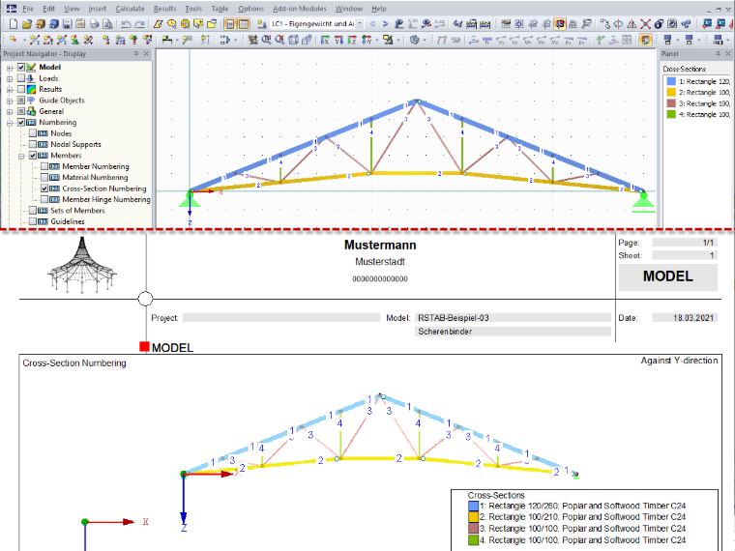735x551 pixels.
Task: Expand the Model tree node
Action: point(10,68)
